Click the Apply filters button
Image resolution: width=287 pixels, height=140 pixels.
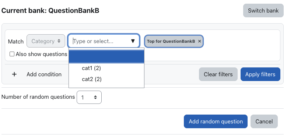pyautogui.click(x=260, y=74)
